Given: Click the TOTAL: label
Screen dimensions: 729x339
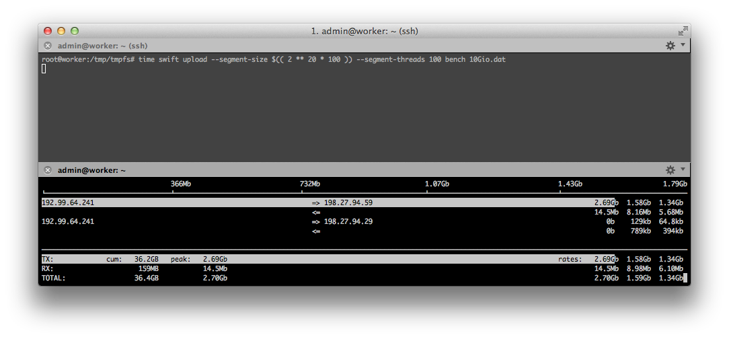Looking at the screenshot, I should tap(54, 278).
